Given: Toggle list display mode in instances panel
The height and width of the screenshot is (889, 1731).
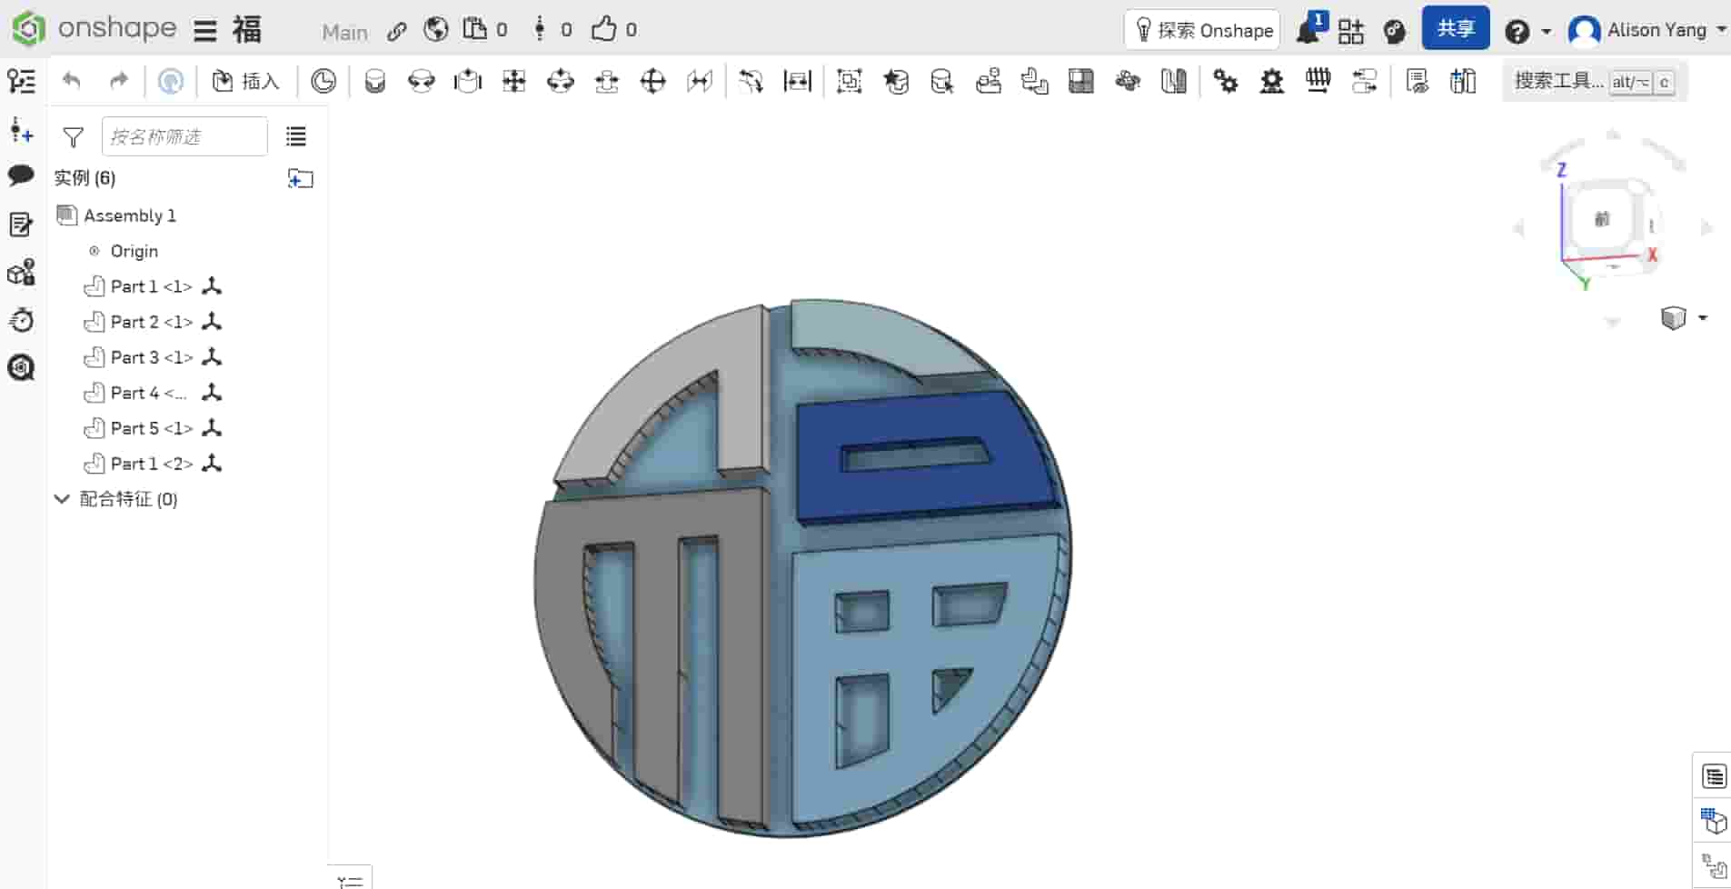Looking at the screenshot, I should [295, 136].
